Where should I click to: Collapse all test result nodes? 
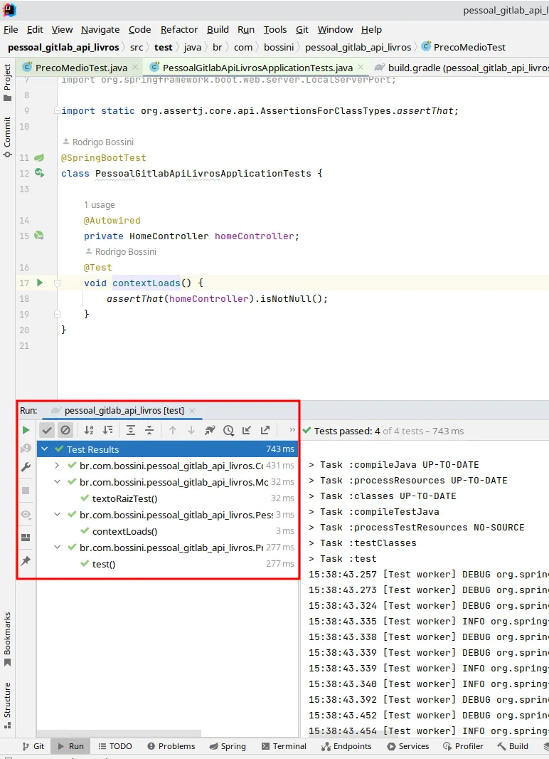[149, 430]
